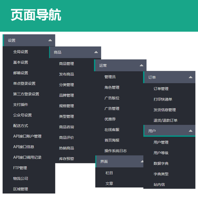The width and height of the screenshot is (198, 198).
Task: Select the 用户 menu header
Action: click(x=169, y=131)
